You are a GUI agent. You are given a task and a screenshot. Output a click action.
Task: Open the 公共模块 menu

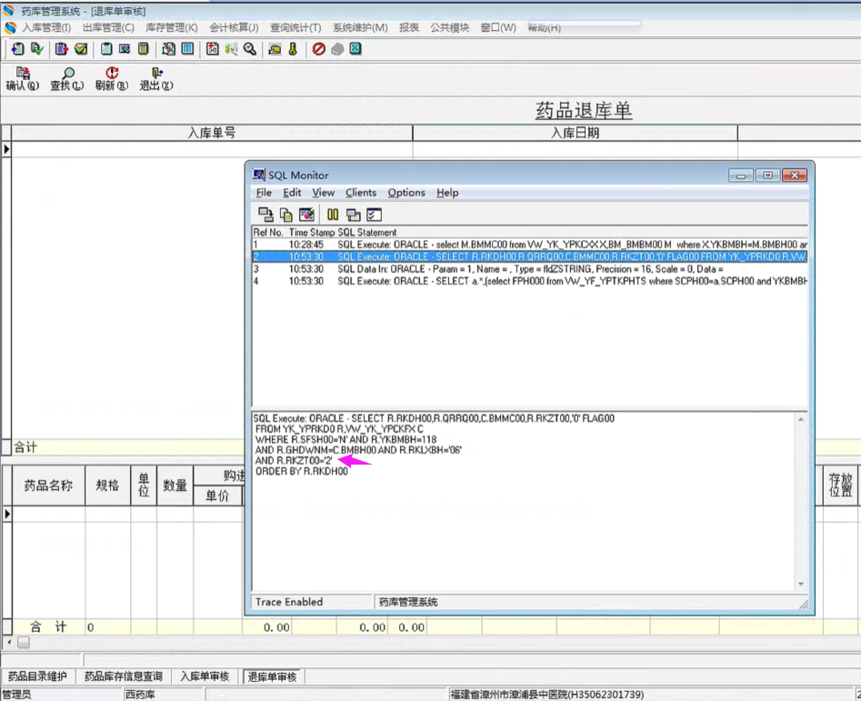click(449, 27)
